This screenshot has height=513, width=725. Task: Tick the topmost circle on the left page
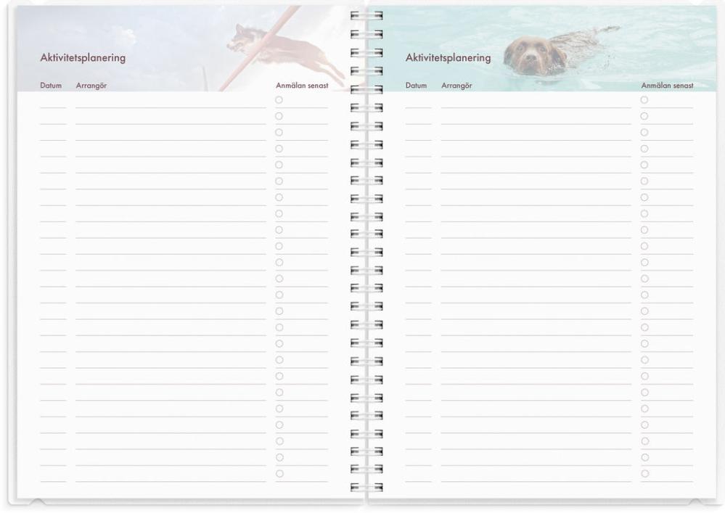tap(279, 100)
